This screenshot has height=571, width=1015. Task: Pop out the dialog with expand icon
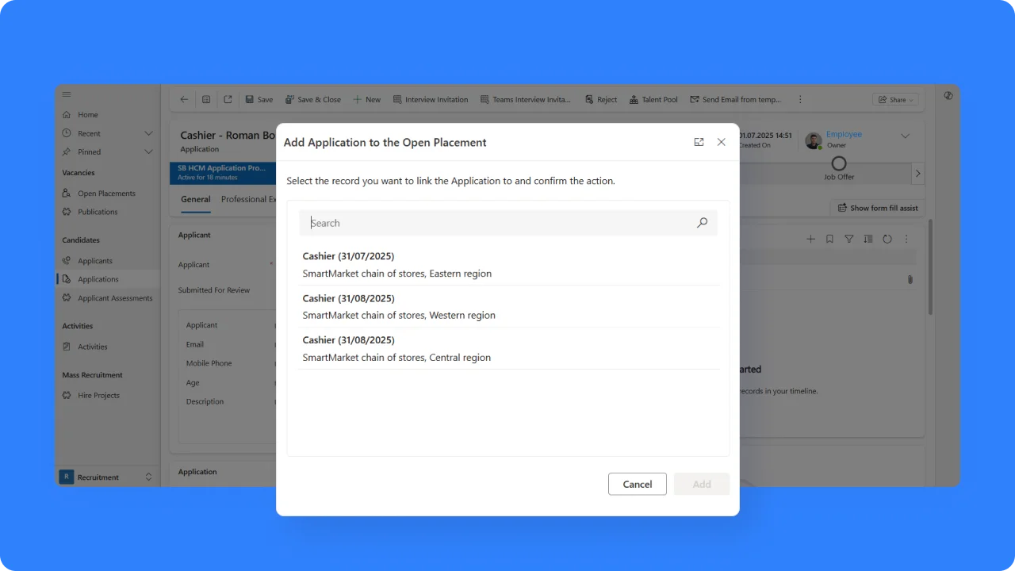(x=699, y=142)
